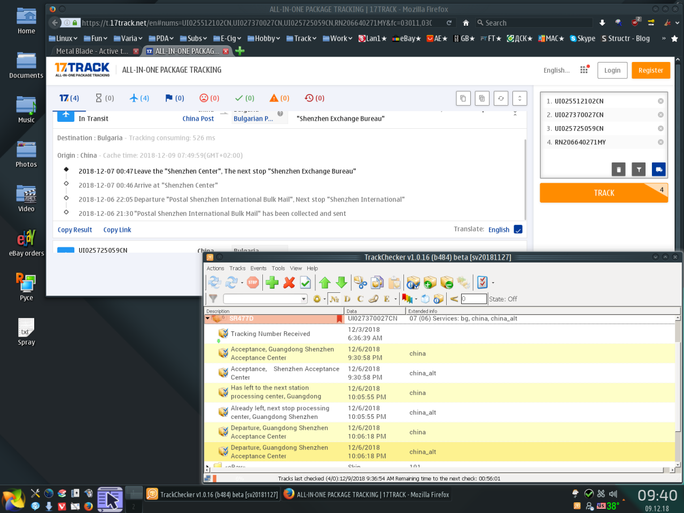Click the Login button on 17TRACK
Screen dimensions: 684x513
(612, 70)
